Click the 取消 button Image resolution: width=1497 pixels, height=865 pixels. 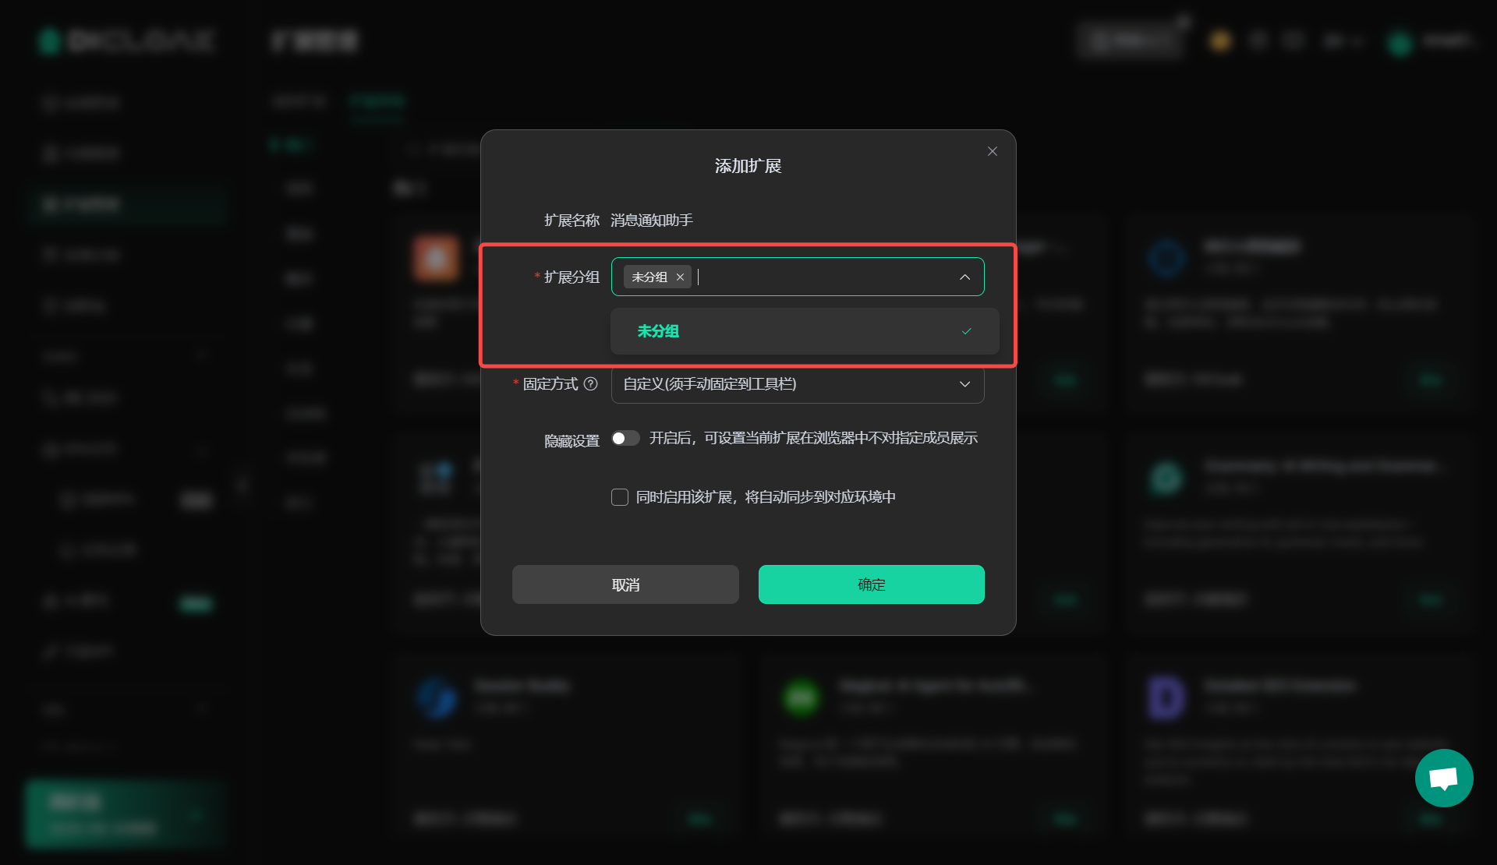(625, 584)
